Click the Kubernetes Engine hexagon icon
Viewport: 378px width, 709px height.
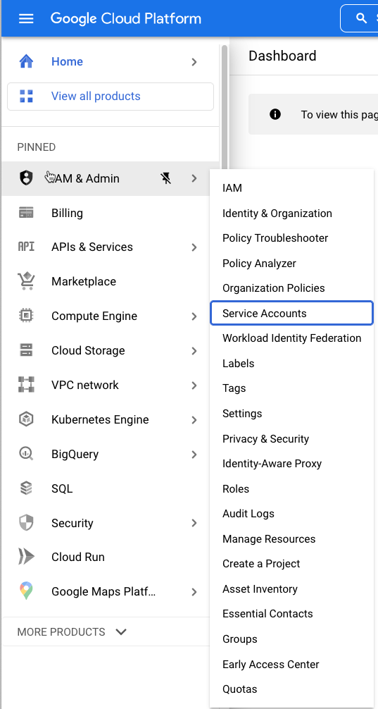pyautogui.click(x=26, y=419)
